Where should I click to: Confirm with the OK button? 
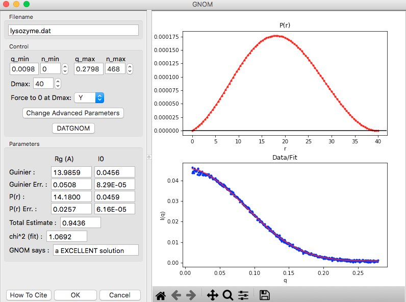[75, 295]
